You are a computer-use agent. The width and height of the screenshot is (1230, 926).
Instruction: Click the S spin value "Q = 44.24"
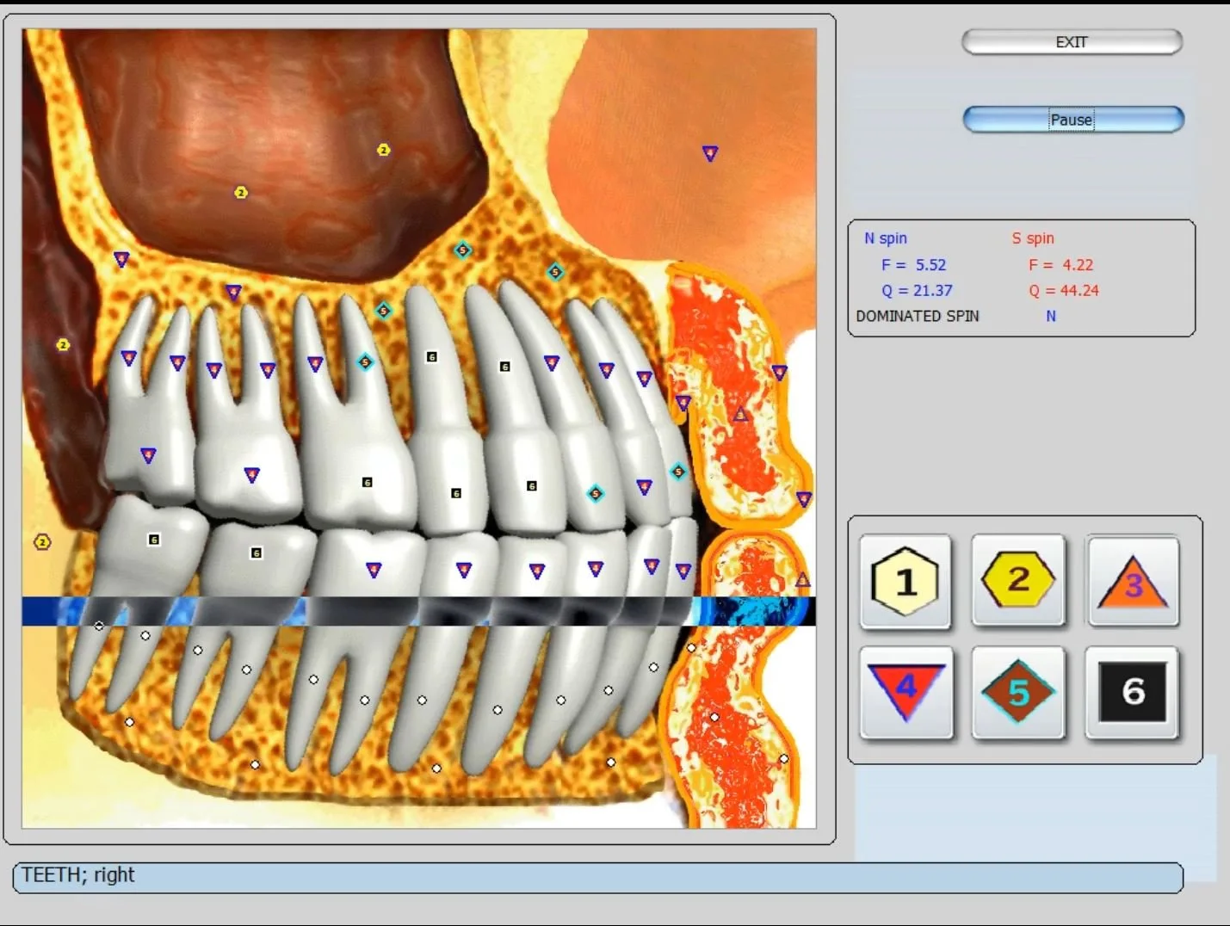pyautogui.click(x=1064, y=291)
